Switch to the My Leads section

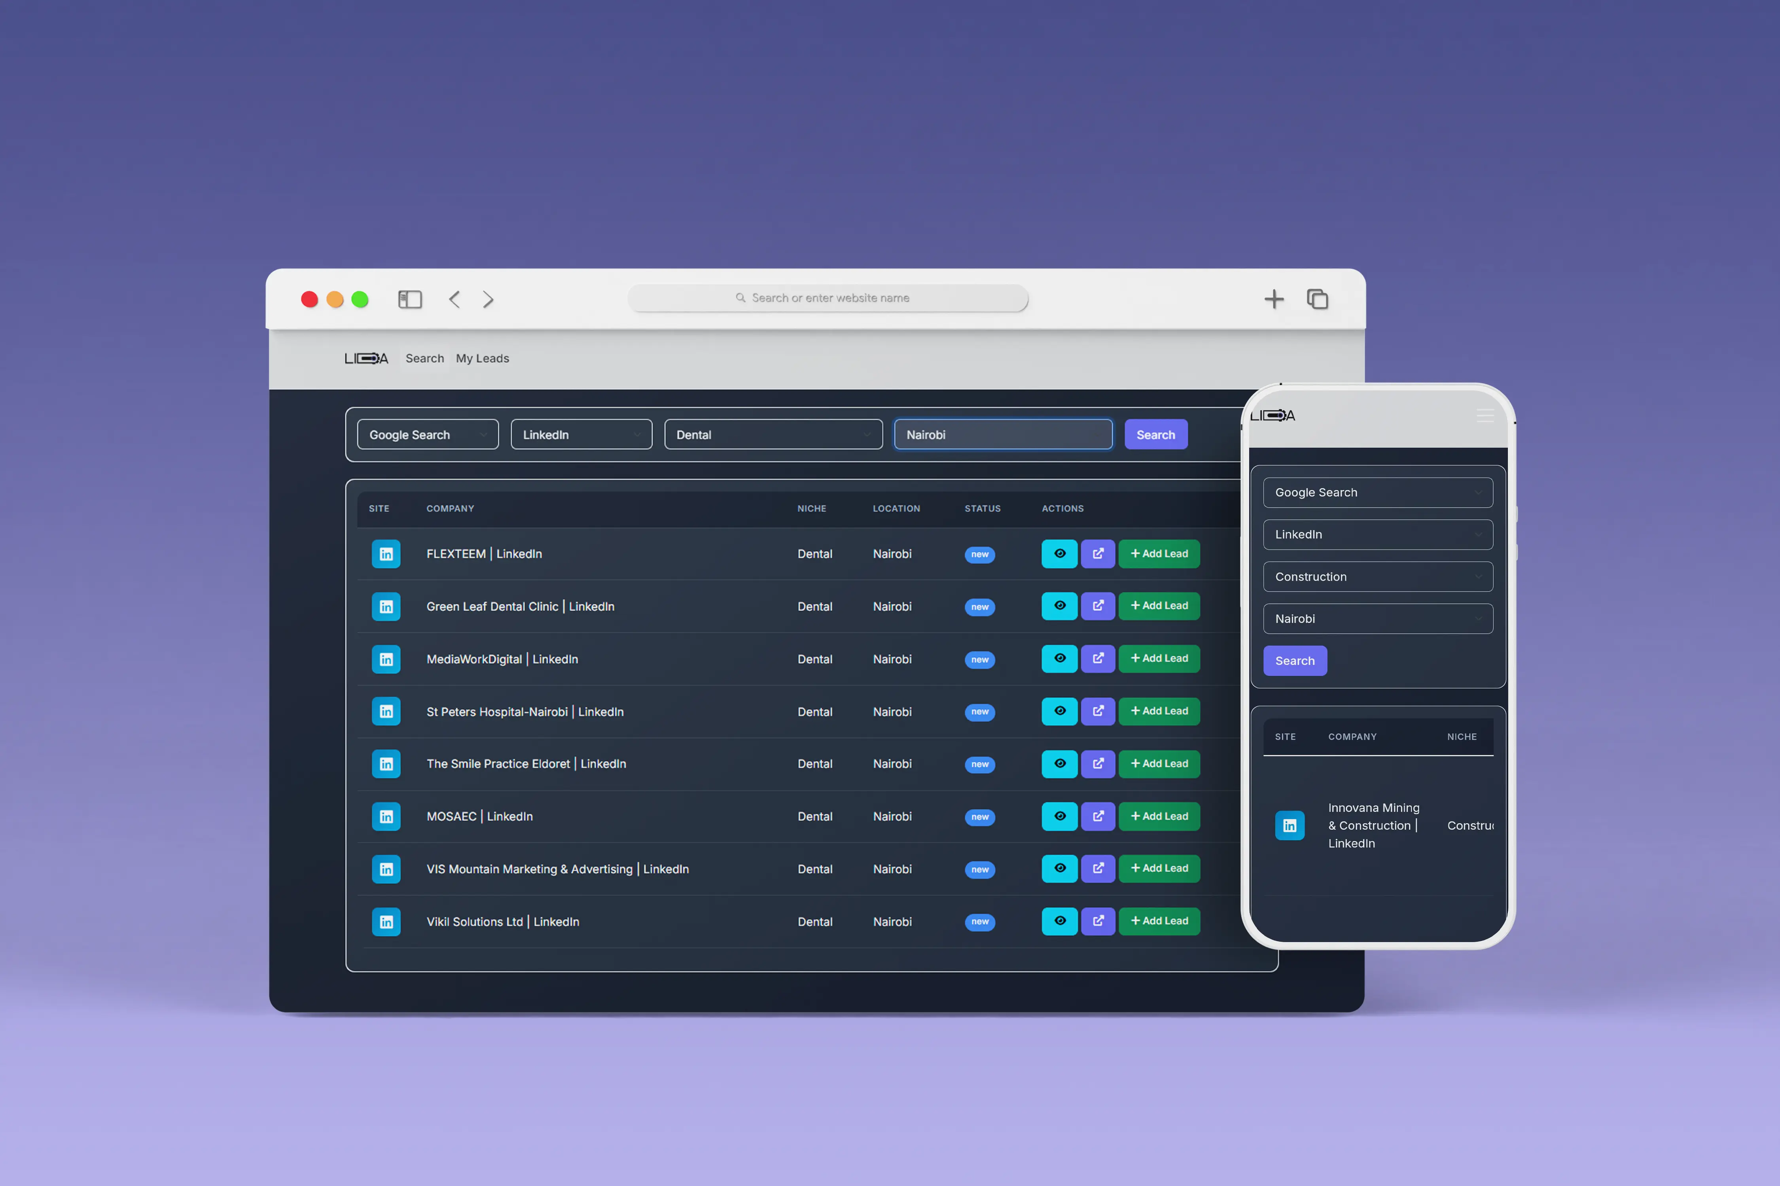[482, 358]
